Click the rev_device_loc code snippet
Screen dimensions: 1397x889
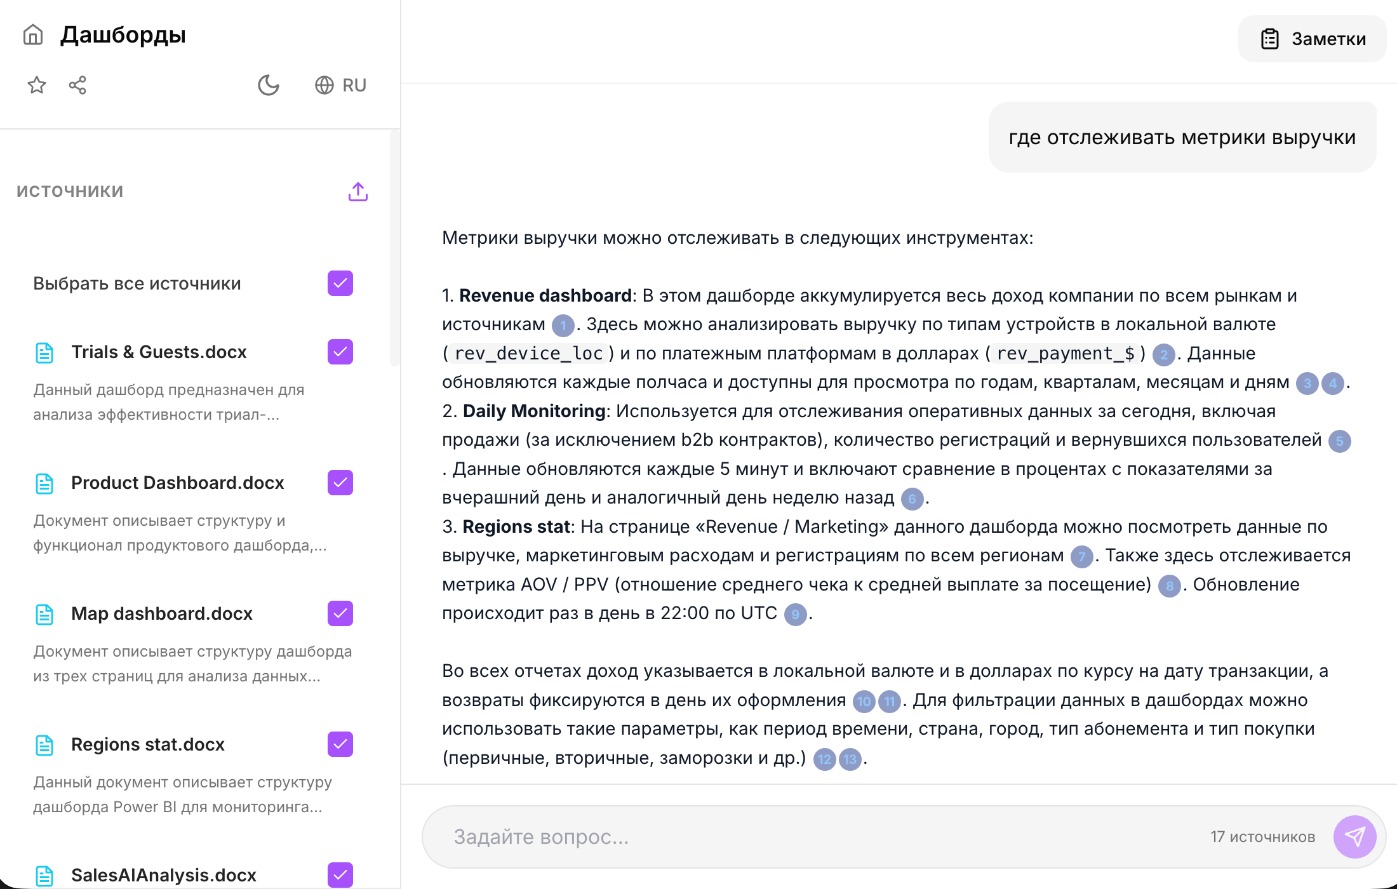pos(529,354)
